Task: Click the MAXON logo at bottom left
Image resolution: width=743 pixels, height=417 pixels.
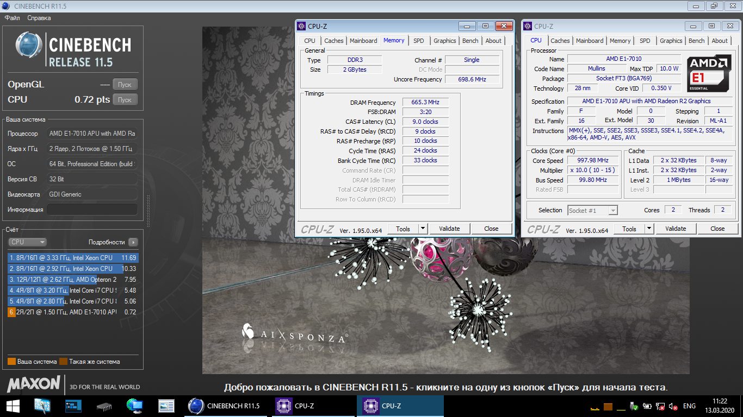Action: 34,384
